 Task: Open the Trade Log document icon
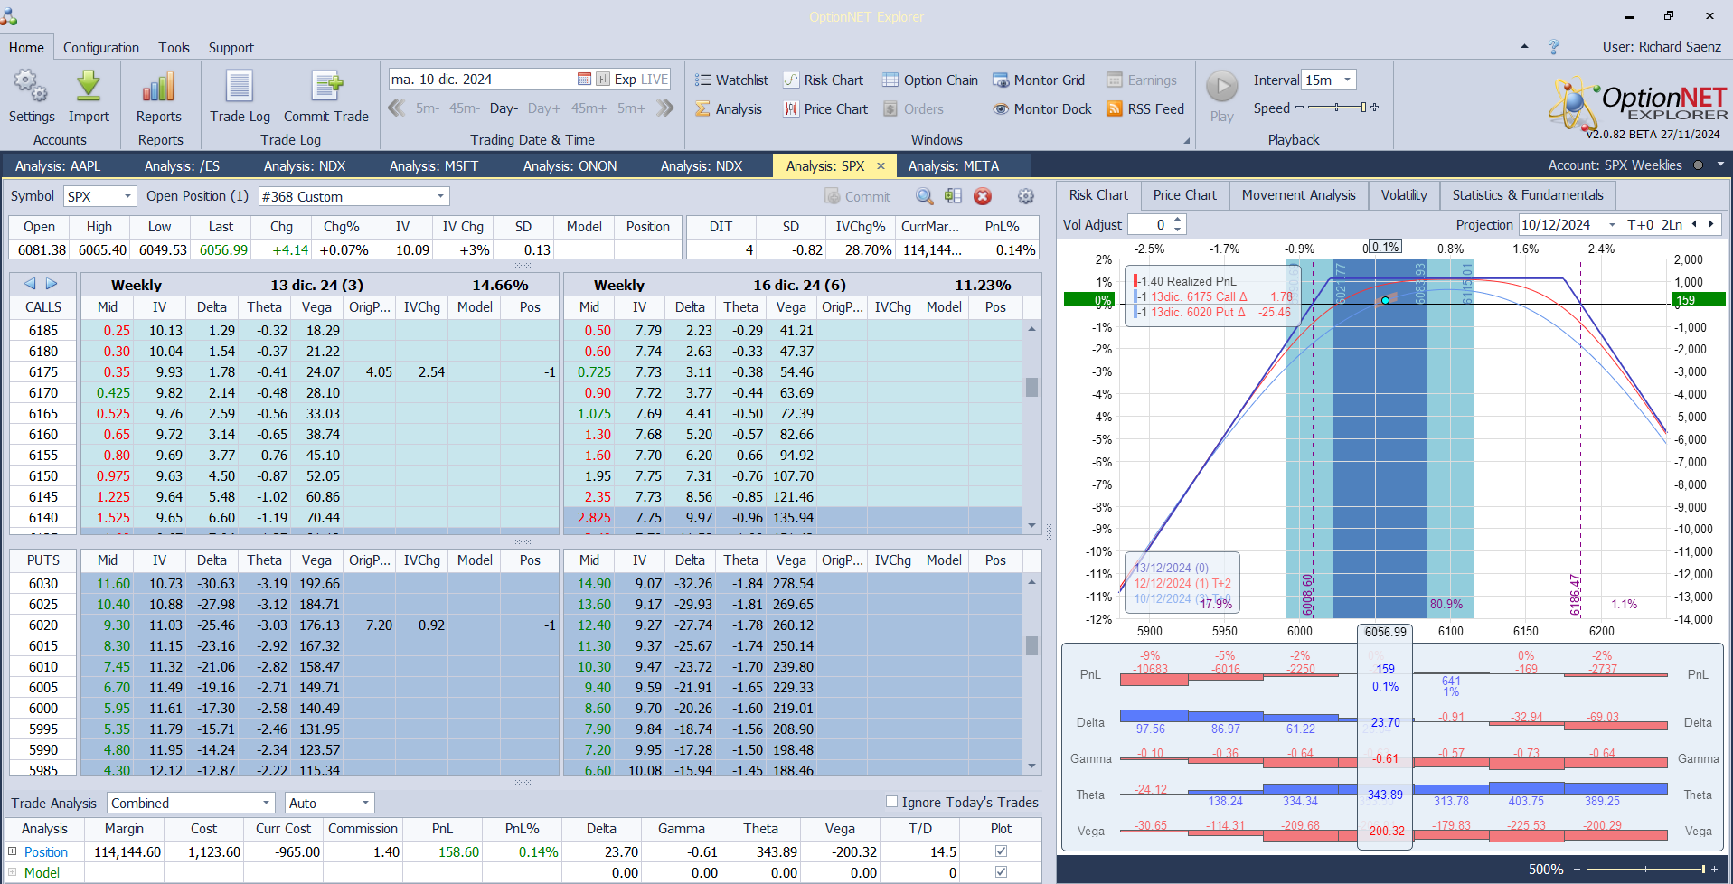point(240,87)
